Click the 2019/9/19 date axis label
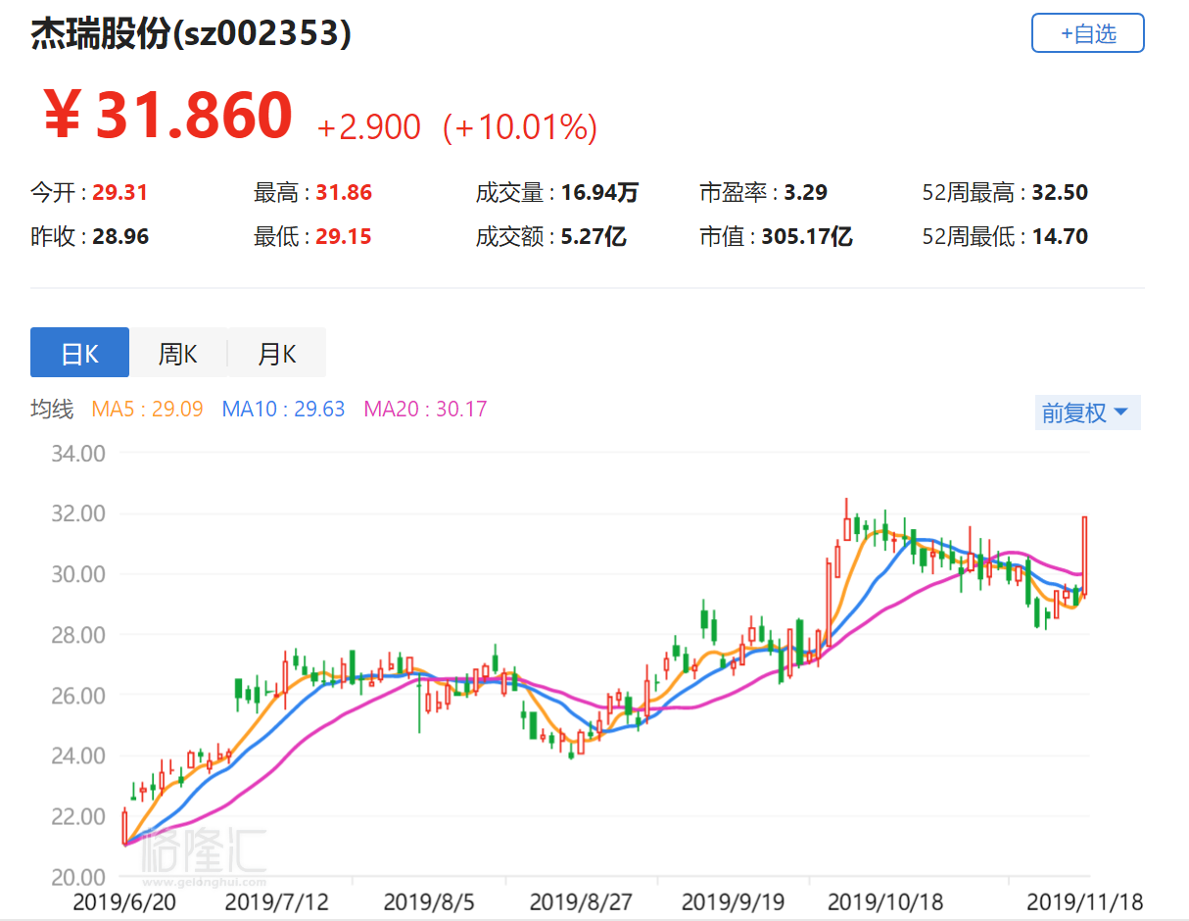 tap(733, 900)
